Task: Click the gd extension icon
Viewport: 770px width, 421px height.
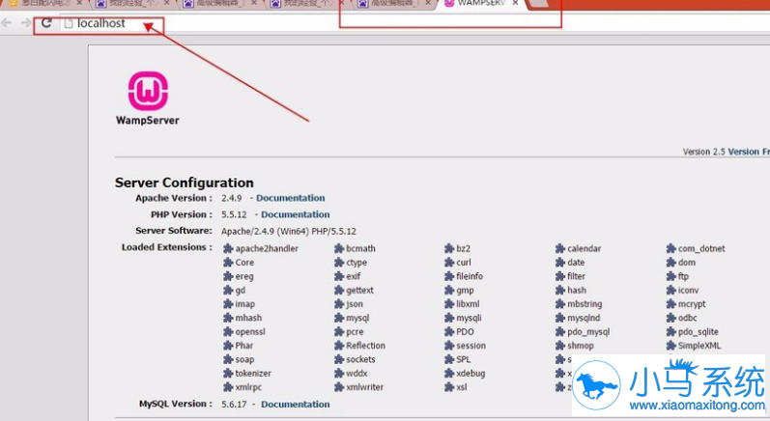Action: point(228,290)
